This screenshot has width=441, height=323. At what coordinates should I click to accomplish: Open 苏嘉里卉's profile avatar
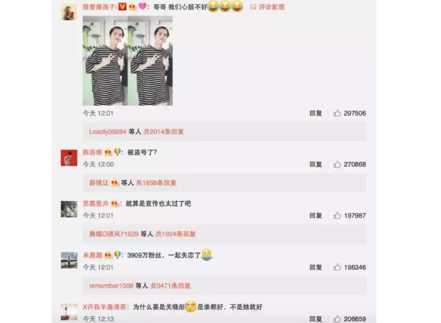[x=69, y=209]
